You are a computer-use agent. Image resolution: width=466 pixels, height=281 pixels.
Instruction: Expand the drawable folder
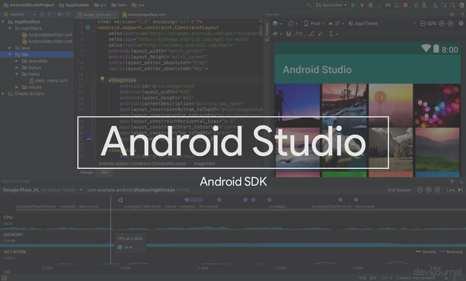(x=17, y=61)
